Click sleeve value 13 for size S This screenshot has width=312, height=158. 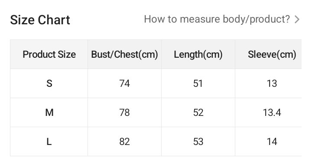click(272, 83)
